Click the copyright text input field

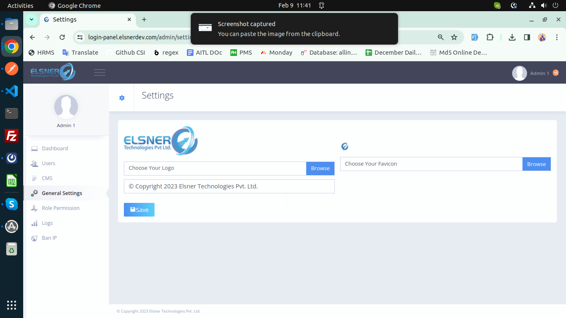point(229,186)
